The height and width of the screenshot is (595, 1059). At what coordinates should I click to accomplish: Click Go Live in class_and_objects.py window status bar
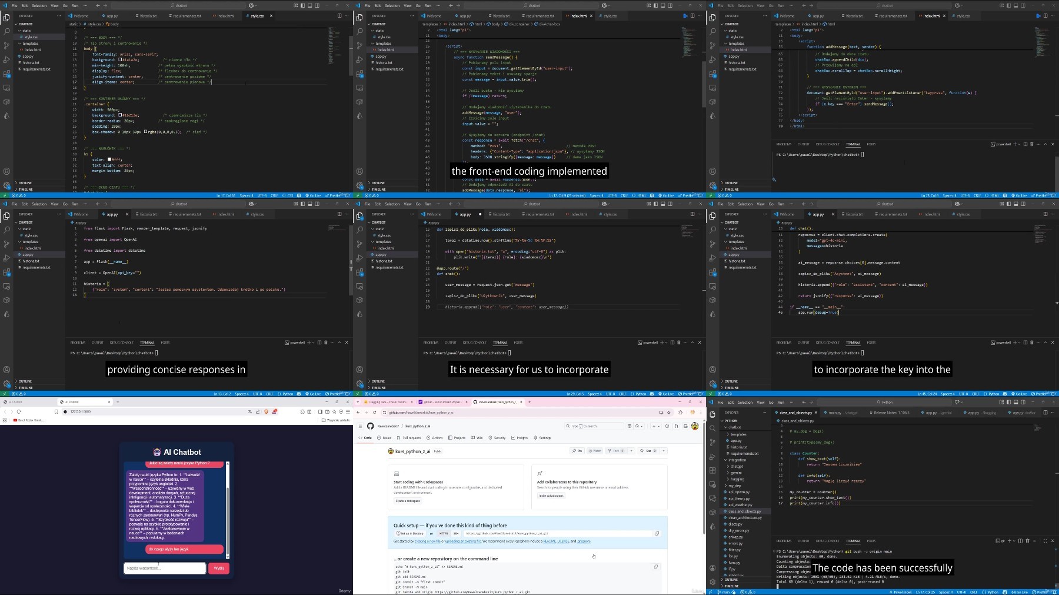point(1021,592)
